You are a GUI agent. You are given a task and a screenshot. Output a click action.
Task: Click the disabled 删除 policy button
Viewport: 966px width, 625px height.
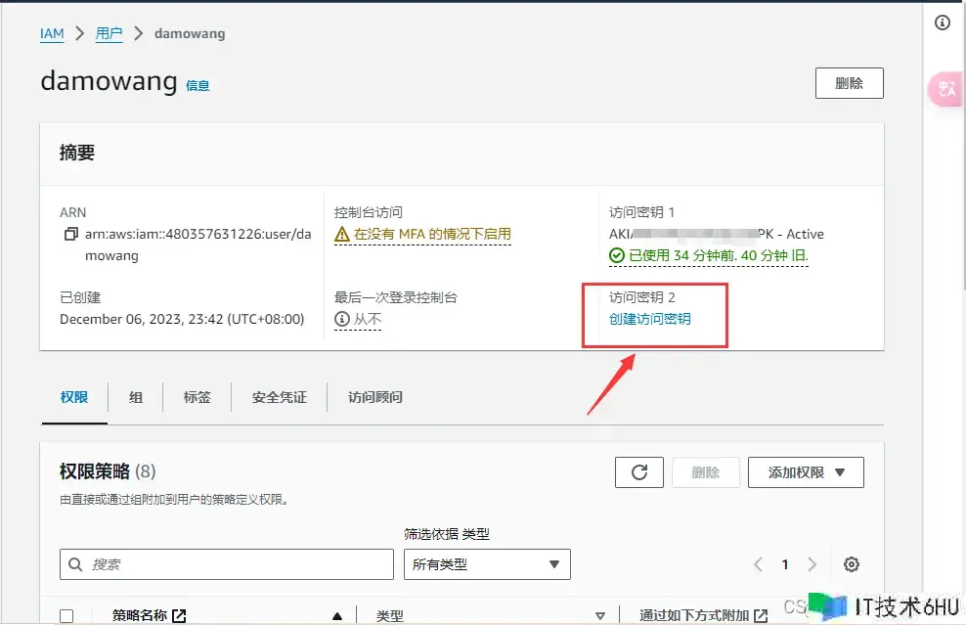coord(705,472)
